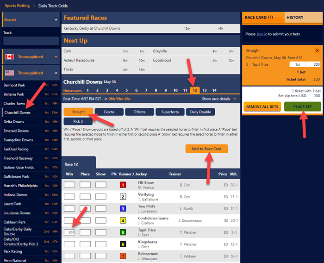Open Auteuil Racecourse in Next Up

[106, 60]
